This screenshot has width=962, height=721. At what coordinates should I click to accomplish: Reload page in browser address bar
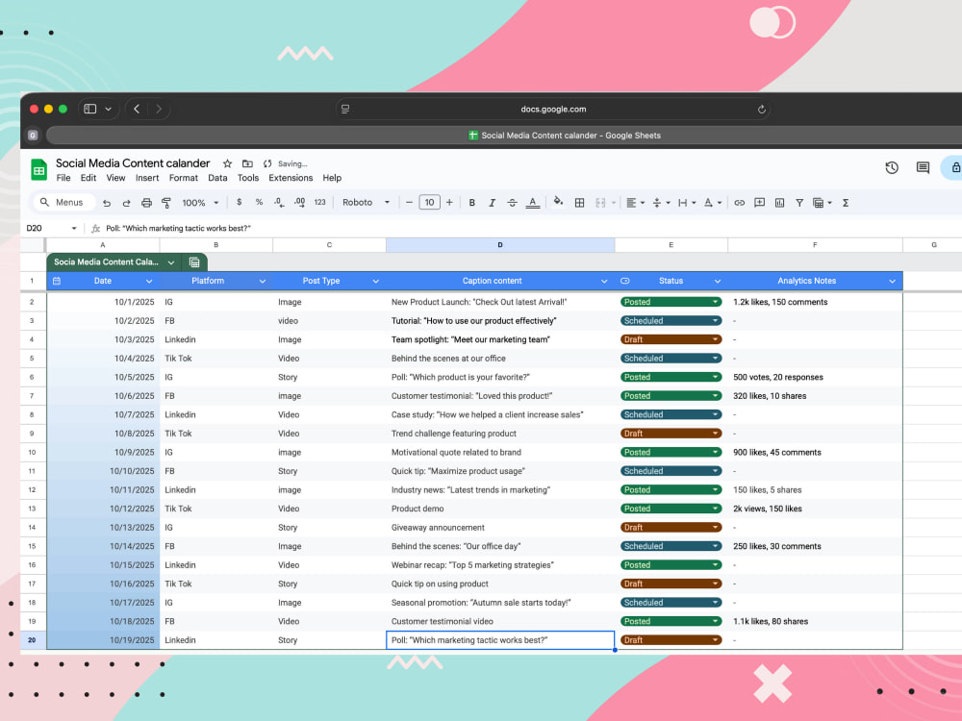(x=761, y=110)
